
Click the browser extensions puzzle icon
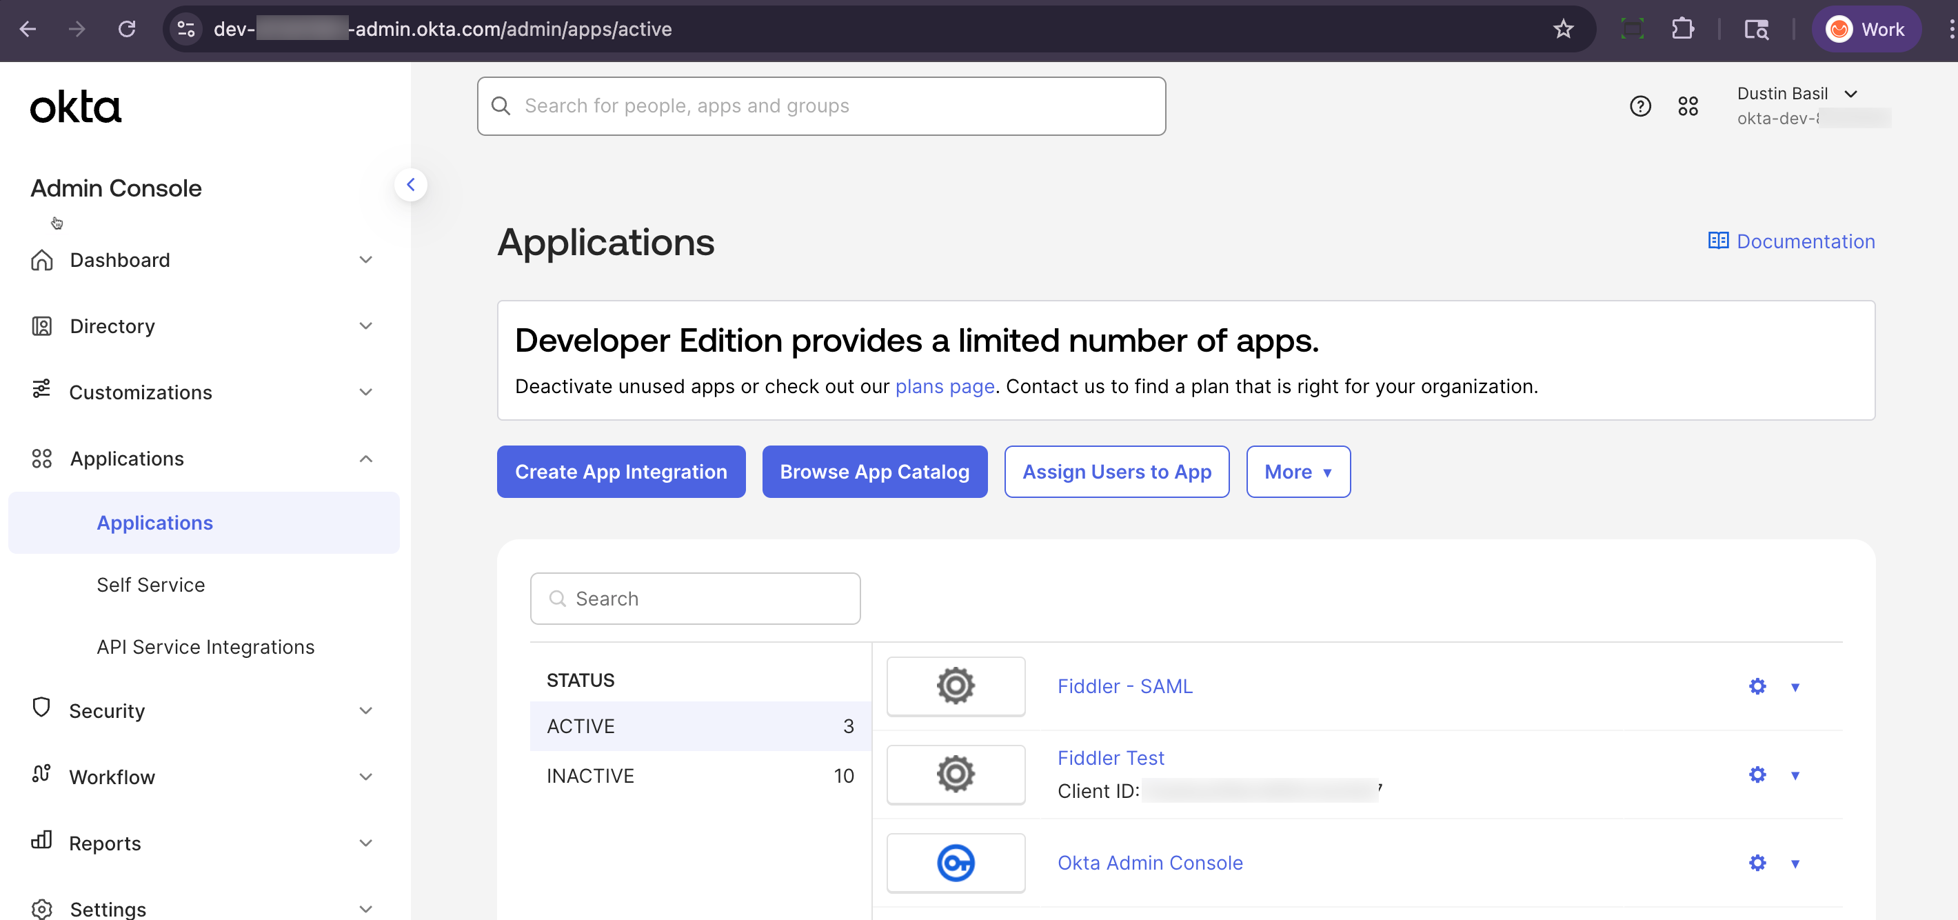[1683, 29]
